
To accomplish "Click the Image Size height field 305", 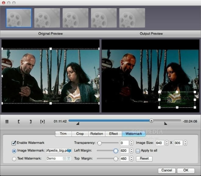I will [178, 143].
